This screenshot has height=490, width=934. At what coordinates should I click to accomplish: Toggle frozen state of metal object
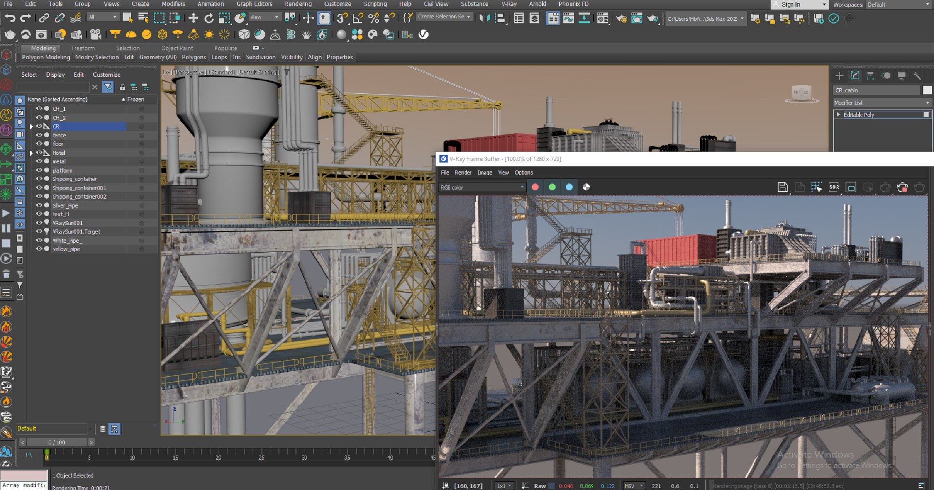[x=142, y=161]
